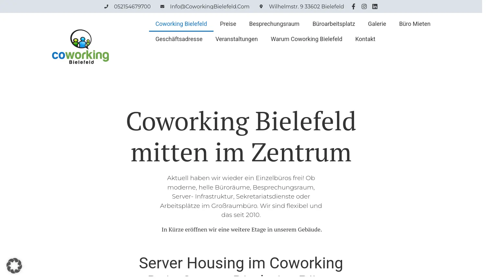Click the map pin icon beside the address
Viewport: 486px width, 280px height.
261,6
